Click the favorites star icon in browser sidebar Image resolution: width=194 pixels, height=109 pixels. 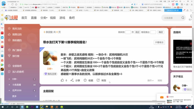(x=2, y=15)
